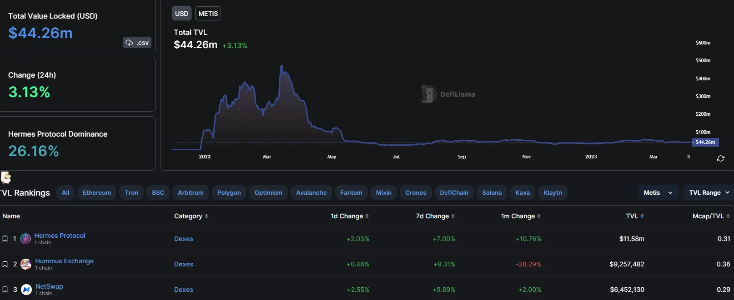Filter rankings by BSC
The height and width of the screenshot is (300, 734).
coord(158,192)
